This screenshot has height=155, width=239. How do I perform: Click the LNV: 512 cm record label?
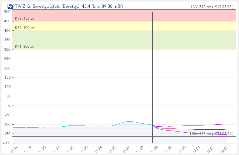pos(212,7)
